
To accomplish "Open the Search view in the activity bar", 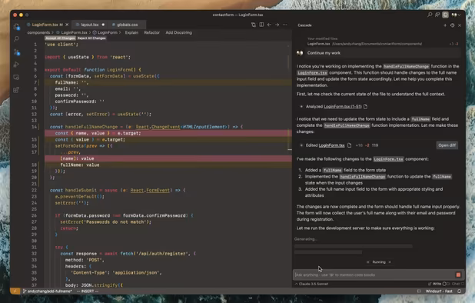I will [x=16, y=38].
